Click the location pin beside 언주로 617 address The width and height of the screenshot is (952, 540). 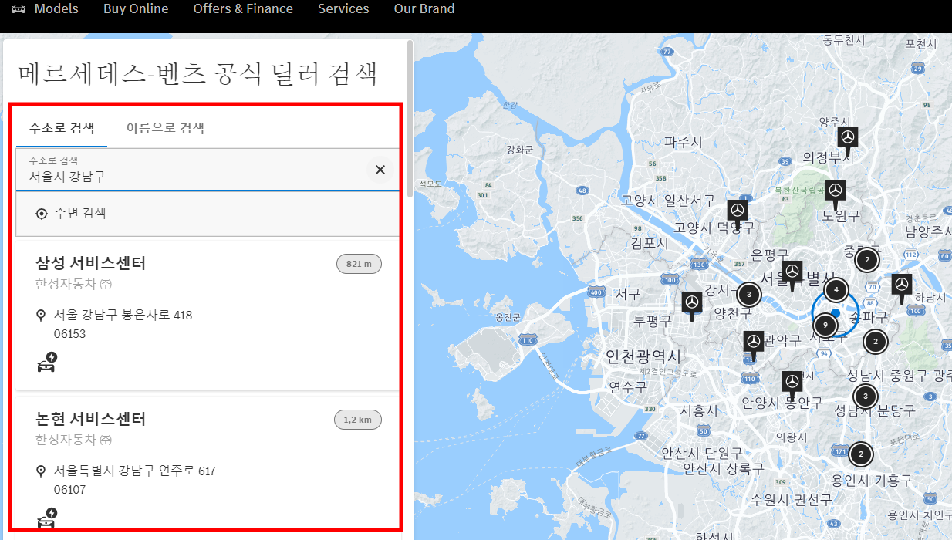pos(41,471)
